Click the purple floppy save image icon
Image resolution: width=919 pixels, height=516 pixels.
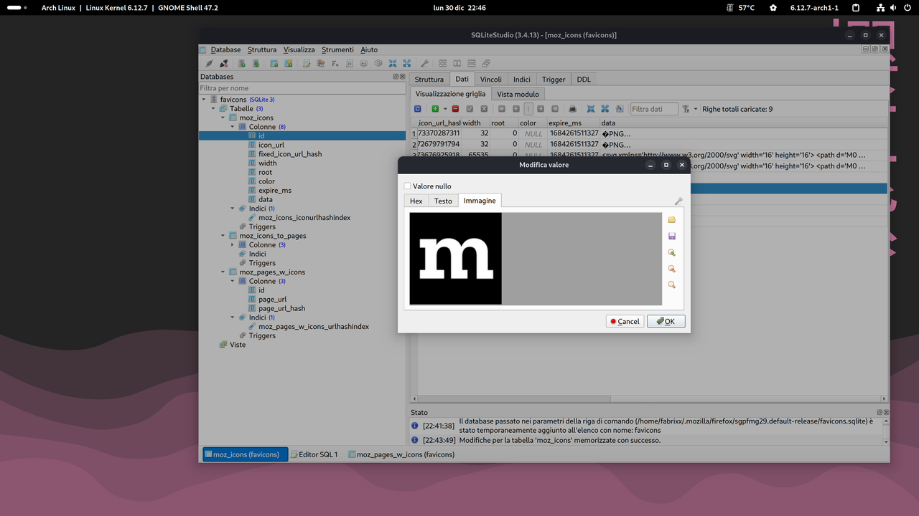click(671, 236)
